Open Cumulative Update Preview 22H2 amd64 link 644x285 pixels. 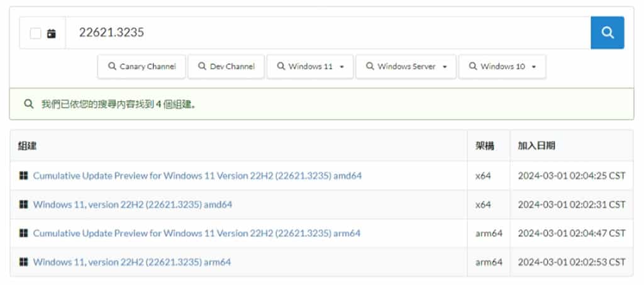(x=197, y=176)
